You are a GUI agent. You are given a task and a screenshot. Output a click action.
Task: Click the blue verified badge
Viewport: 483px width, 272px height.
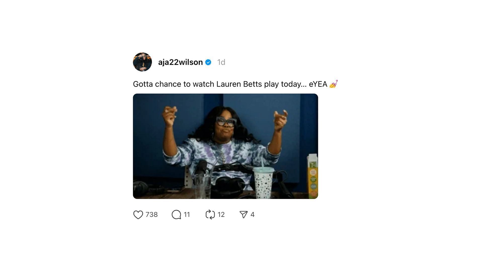208,62
